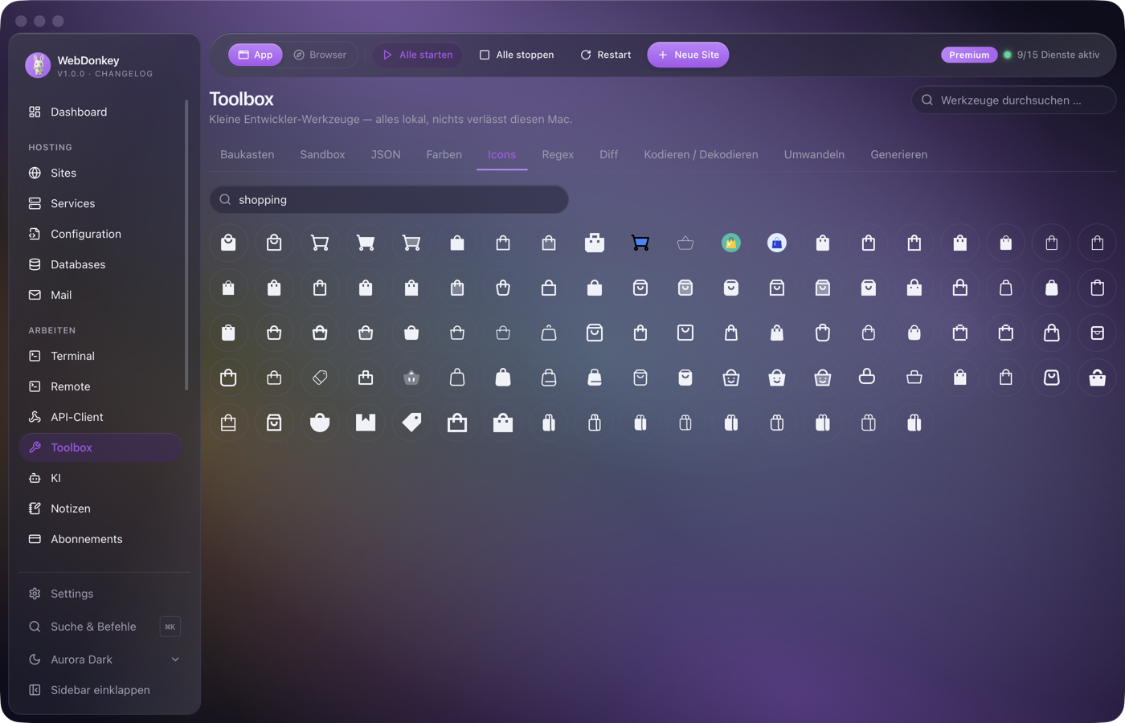Switch to the Baukasten tab

point(247,154)
